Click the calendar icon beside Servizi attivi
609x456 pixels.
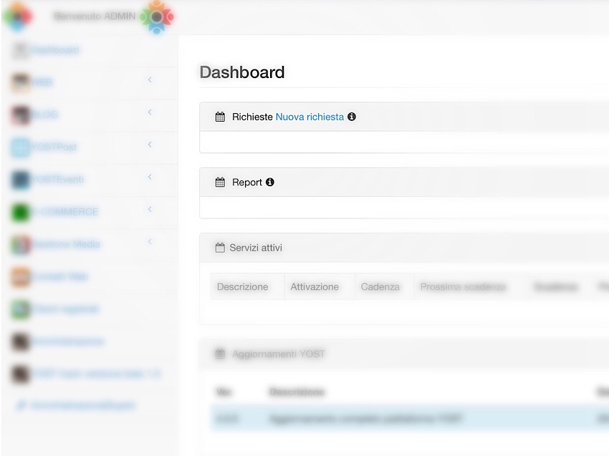coord(220,248)
